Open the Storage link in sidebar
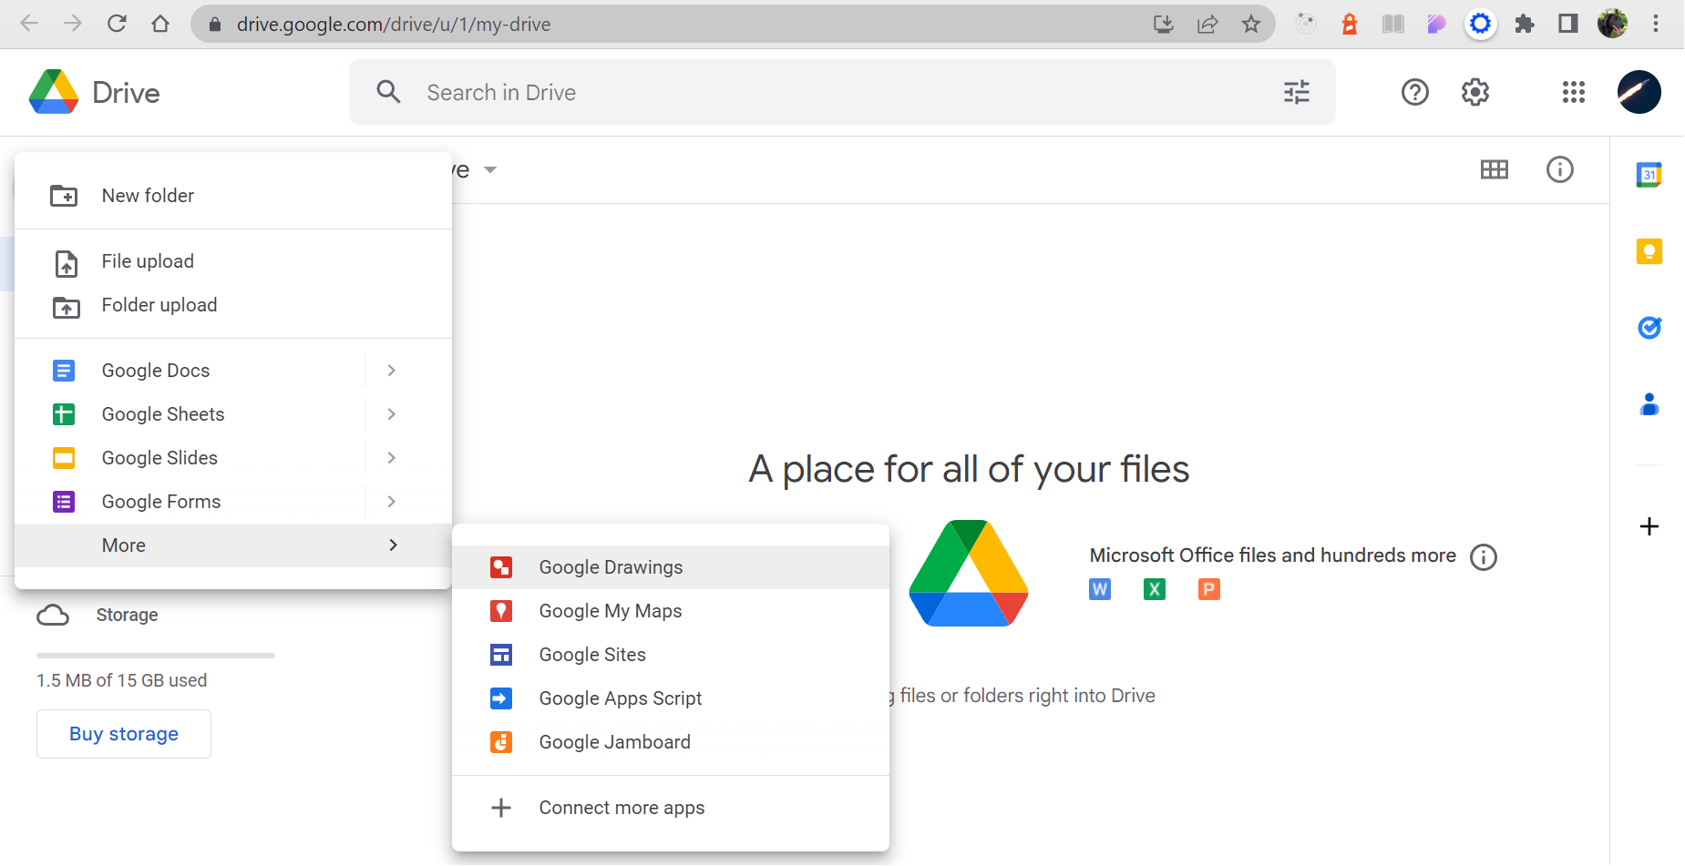1685x866 pixels. (x=128, y=616)
